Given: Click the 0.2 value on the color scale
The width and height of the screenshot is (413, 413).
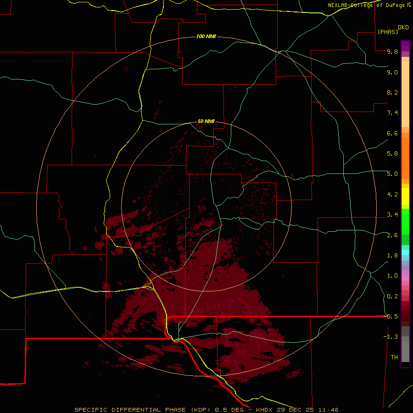Looking at the screenshot, I should (392, 296).
